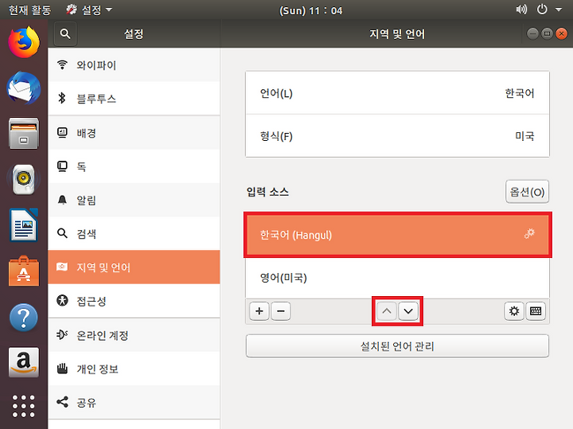Select 지역 및 언어 sidebar item
The image size is (573, 429).
[134, 267]
